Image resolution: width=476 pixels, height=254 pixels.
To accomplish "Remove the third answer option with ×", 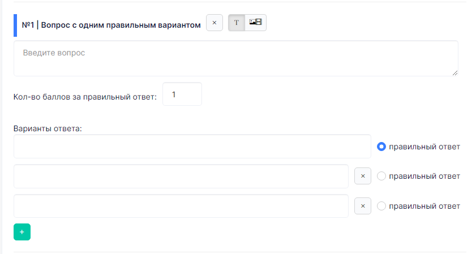I will 363,206.
